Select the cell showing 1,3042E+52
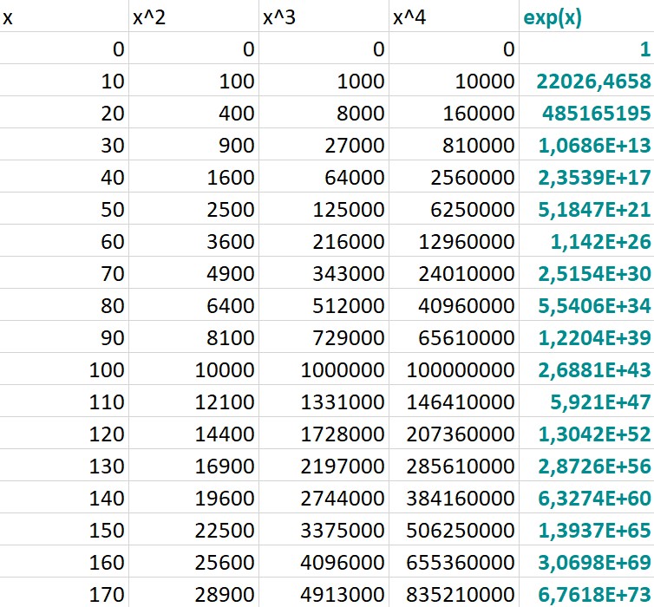 pos(587,434)
